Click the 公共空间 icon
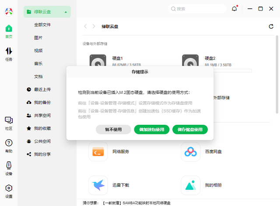280x206 pixels. pyautogui.click(x=29, y=141)
